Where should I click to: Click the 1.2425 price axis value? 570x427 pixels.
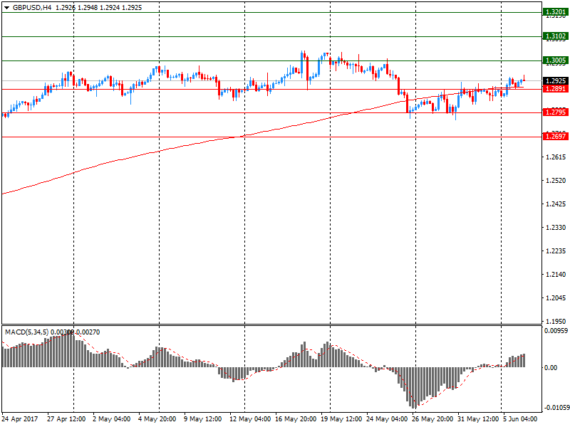pyautogui.click(x=556, y=204)
